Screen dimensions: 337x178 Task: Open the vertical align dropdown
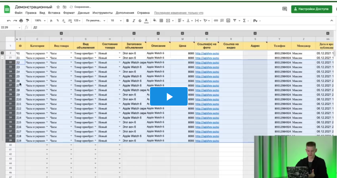[x=189, y=21]
